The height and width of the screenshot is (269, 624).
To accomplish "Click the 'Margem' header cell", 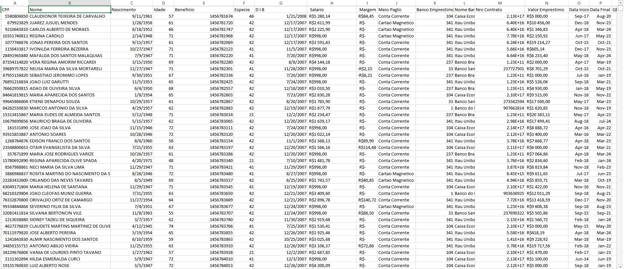I will coord(367,10).
